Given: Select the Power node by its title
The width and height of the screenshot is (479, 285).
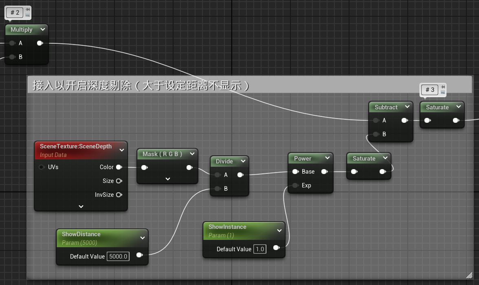Looking at the screenshot, I should coord(302,159).
